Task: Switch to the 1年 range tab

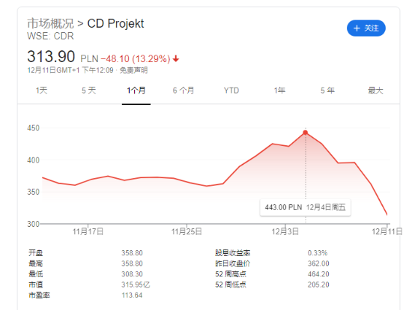Action: (279, 91)
